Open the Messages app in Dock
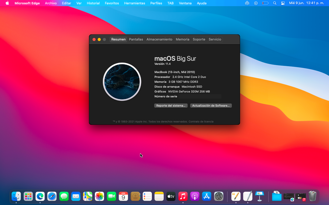 pos(64,197)
